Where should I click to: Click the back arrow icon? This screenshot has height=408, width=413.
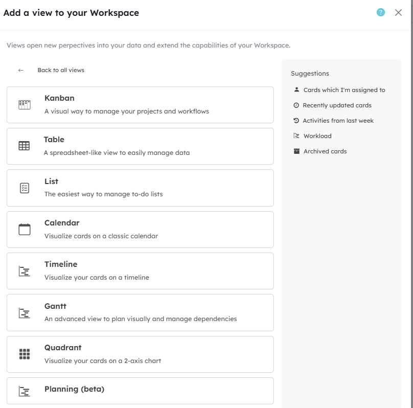click(x=21, y=71)
